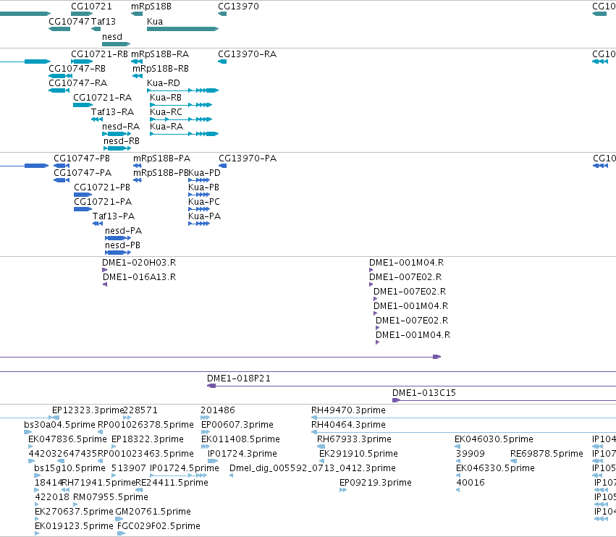Select the nesd-PB protein bar
The width and height of the screenshot is (616, 537).
[x=118, y=253]
